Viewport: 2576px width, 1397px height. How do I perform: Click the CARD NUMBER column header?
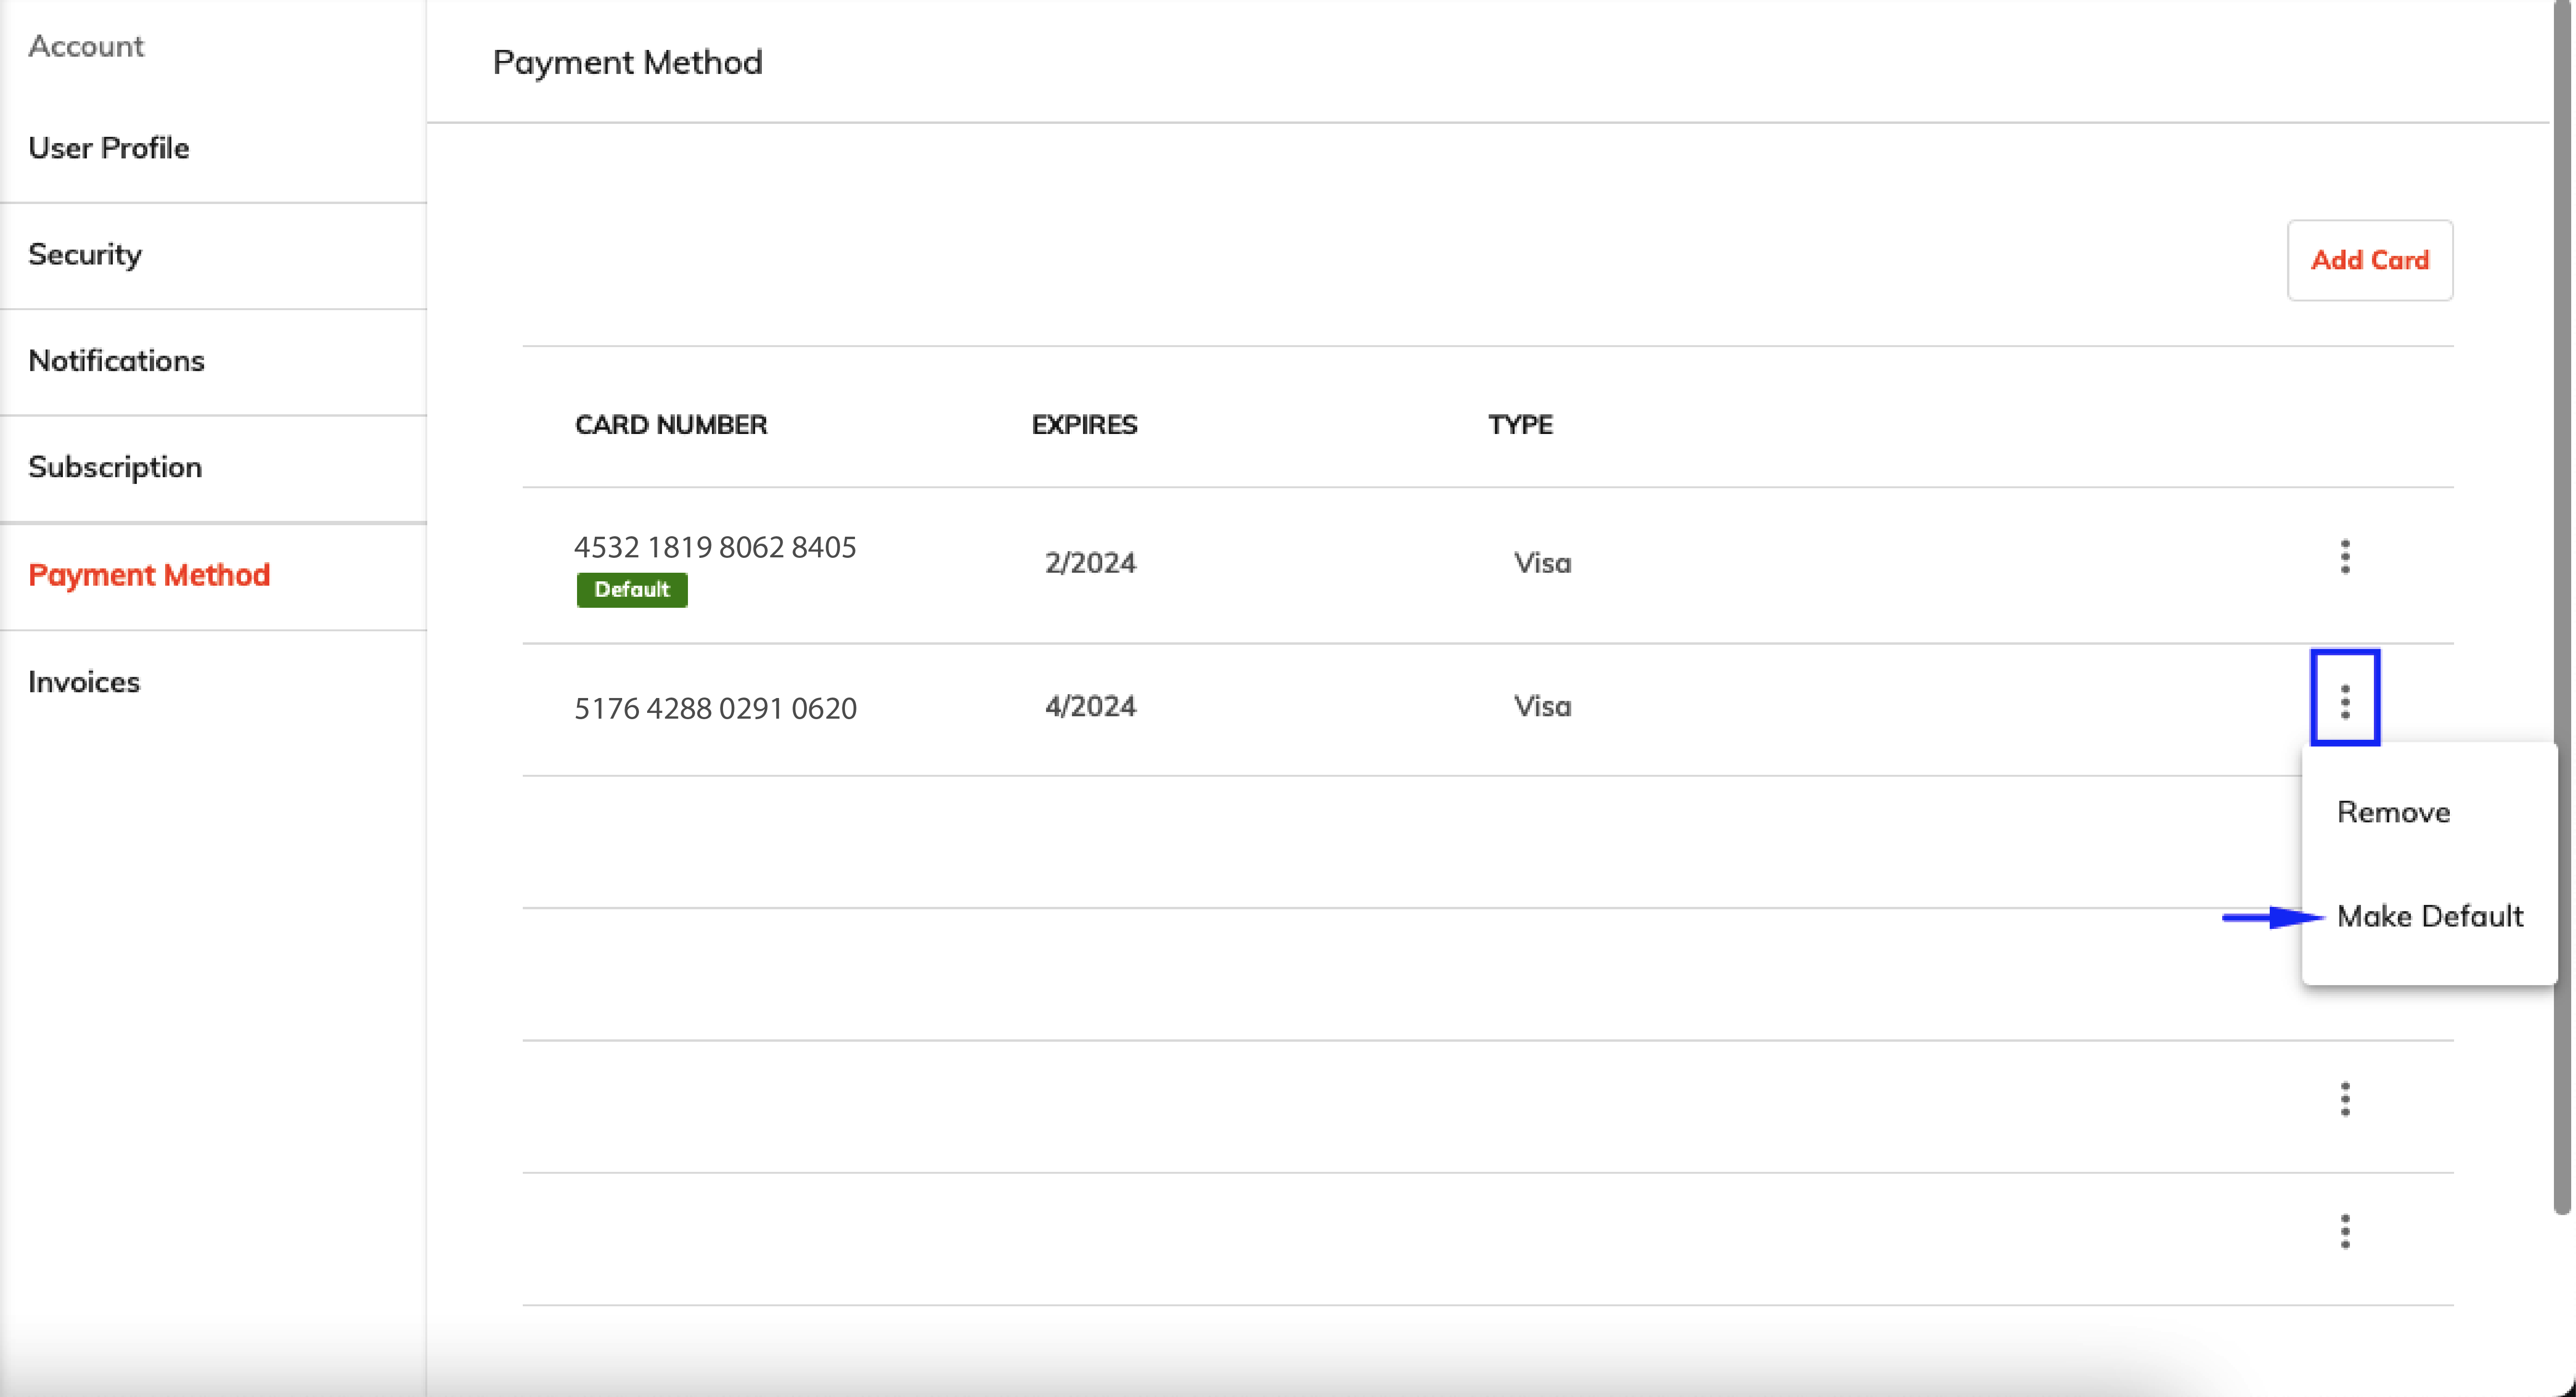(671, 425)
